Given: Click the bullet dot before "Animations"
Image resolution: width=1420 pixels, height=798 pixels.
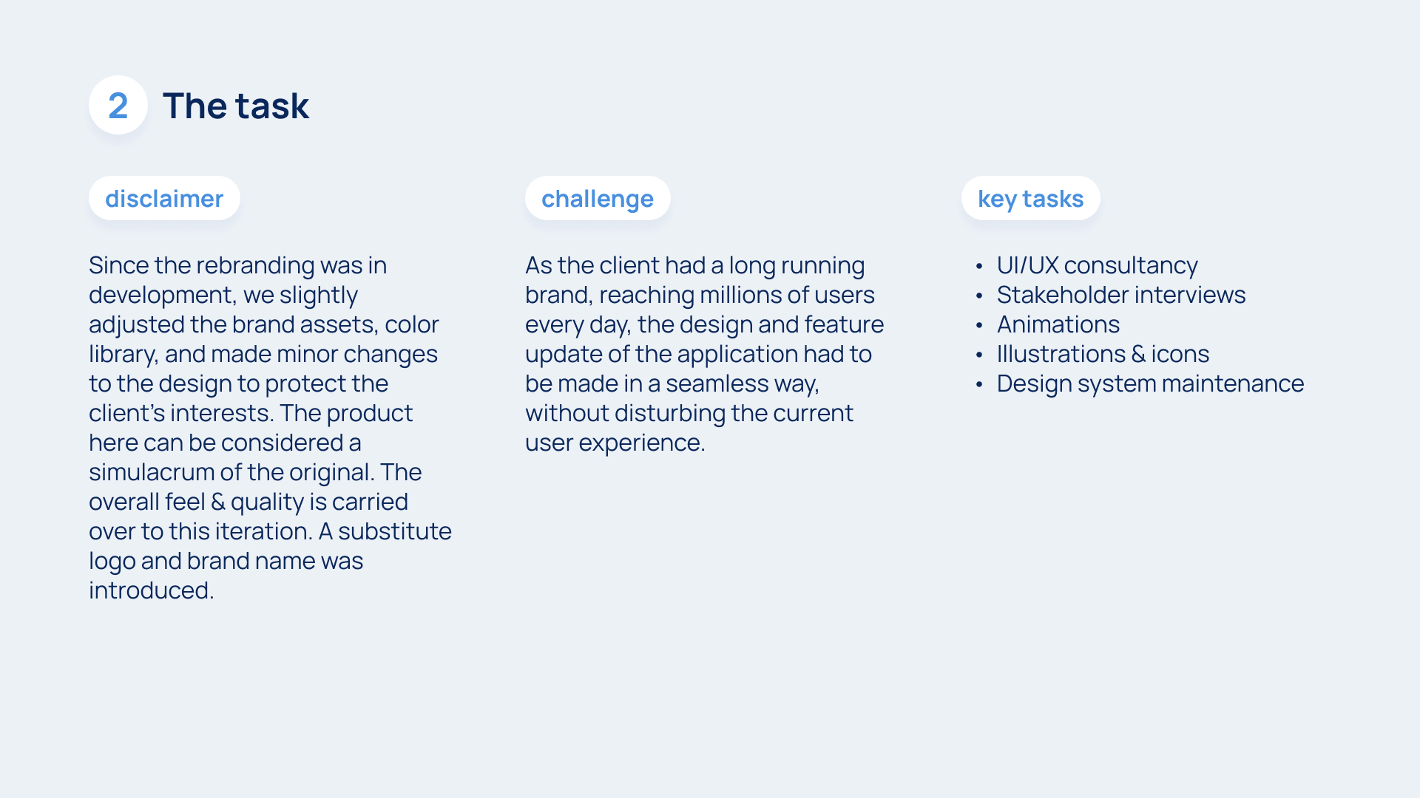Looking at the screenshot, I should 979,326.
